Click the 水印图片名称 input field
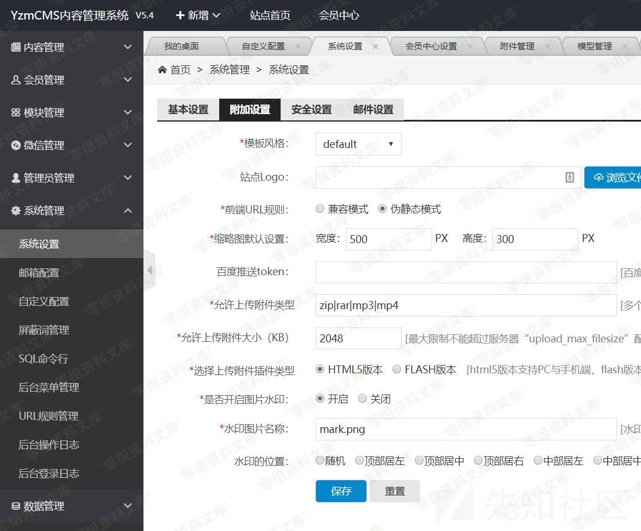Viewport: 641px width, 531px height. point(465,429)
